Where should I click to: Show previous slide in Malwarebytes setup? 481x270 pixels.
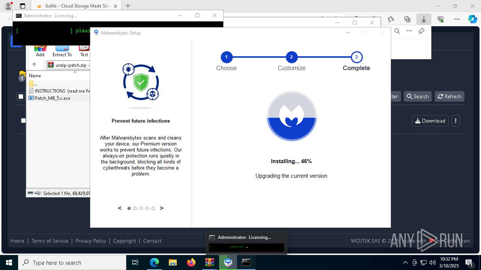click(x=120, y=208)
